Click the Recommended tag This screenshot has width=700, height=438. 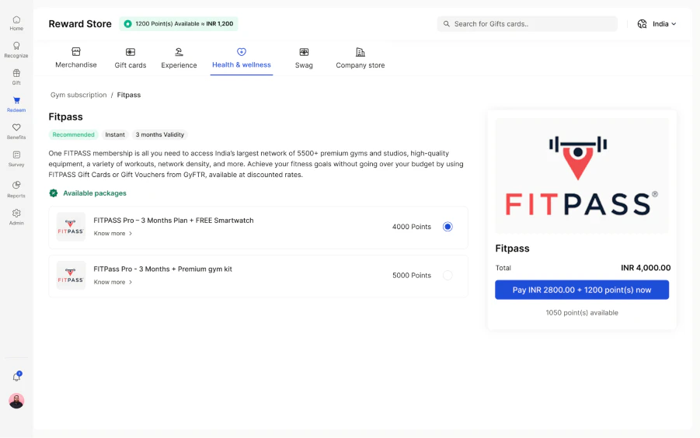pyautogui.click(x=74, y=134)
